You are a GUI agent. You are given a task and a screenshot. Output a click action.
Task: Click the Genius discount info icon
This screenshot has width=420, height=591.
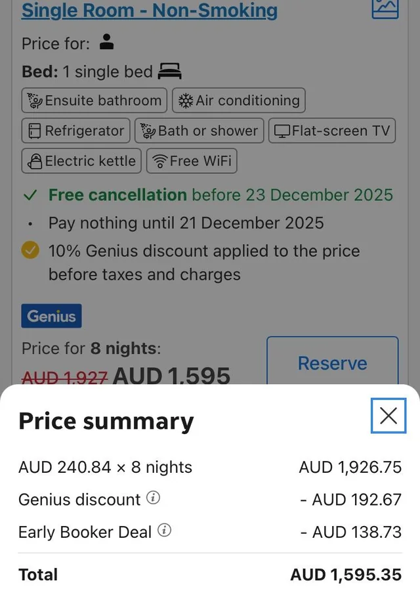coord(152,498)
